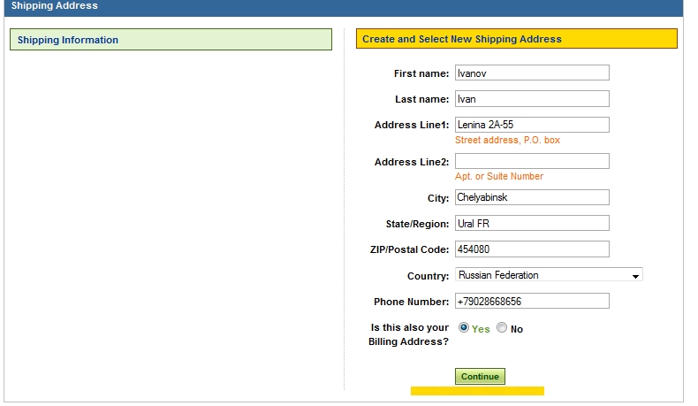698x406 pixels.
Task: Focus the Address Line1 field
Action: [x=532, y=125]
